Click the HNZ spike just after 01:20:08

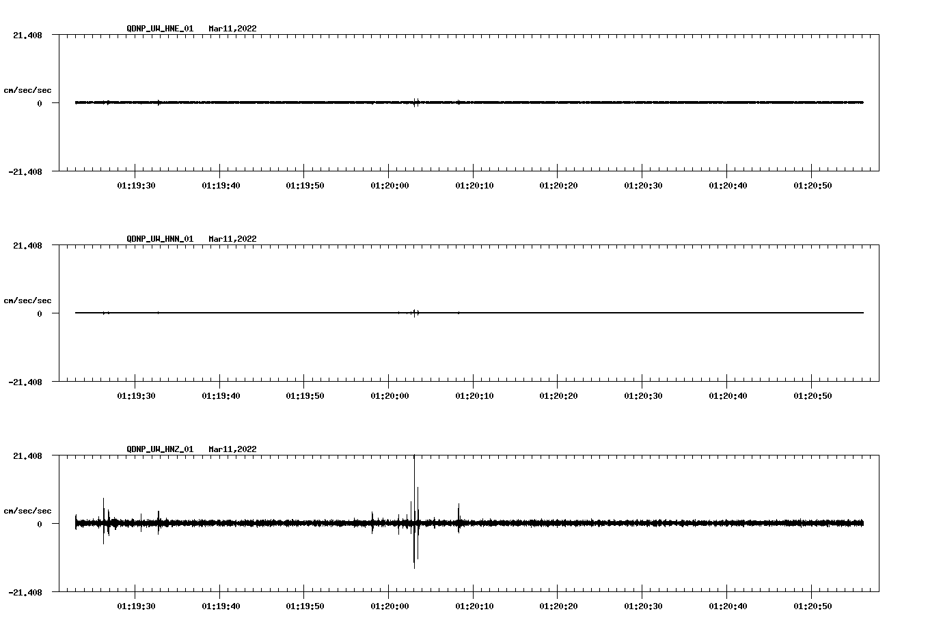click(459, 518)
